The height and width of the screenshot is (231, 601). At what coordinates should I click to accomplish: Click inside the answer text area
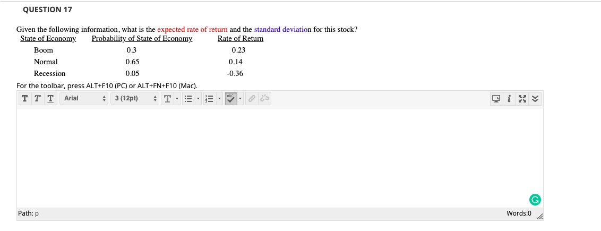(x=280, y=158)
